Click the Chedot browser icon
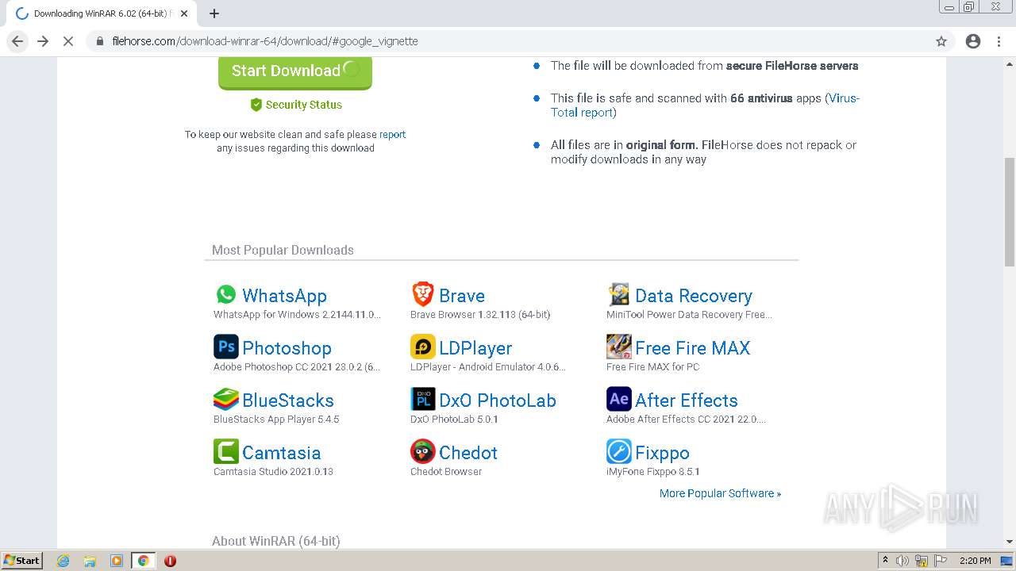The width and height of the screenshot is (1016, 571). 423,452
